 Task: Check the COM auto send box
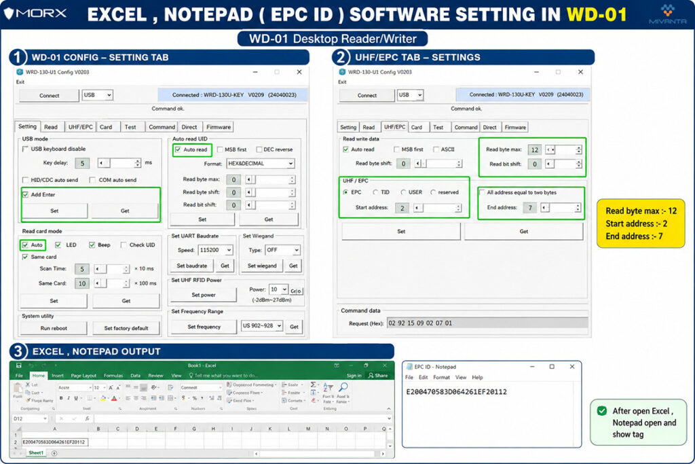[92, 179]
